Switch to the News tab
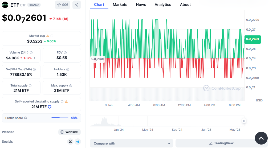 click(x=141, y=5)
